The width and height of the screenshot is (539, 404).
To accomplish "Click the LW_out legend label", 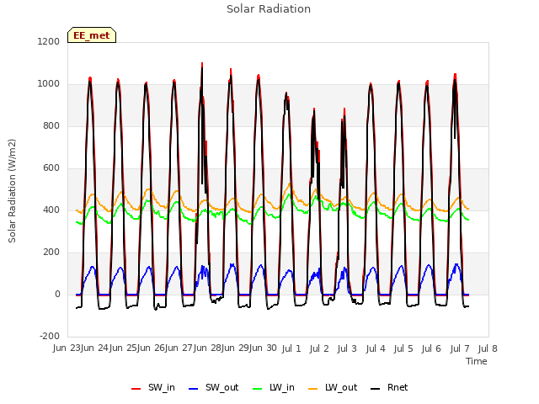I will point(341,387).
